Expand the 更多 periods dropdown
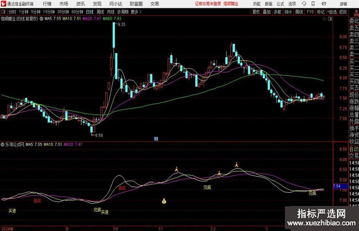 [x=136, y=12]
